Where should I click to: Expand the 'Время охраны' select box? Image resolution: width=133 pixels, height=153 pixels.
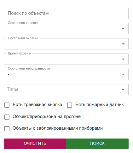pyautogui.click(x=66, y=59)
